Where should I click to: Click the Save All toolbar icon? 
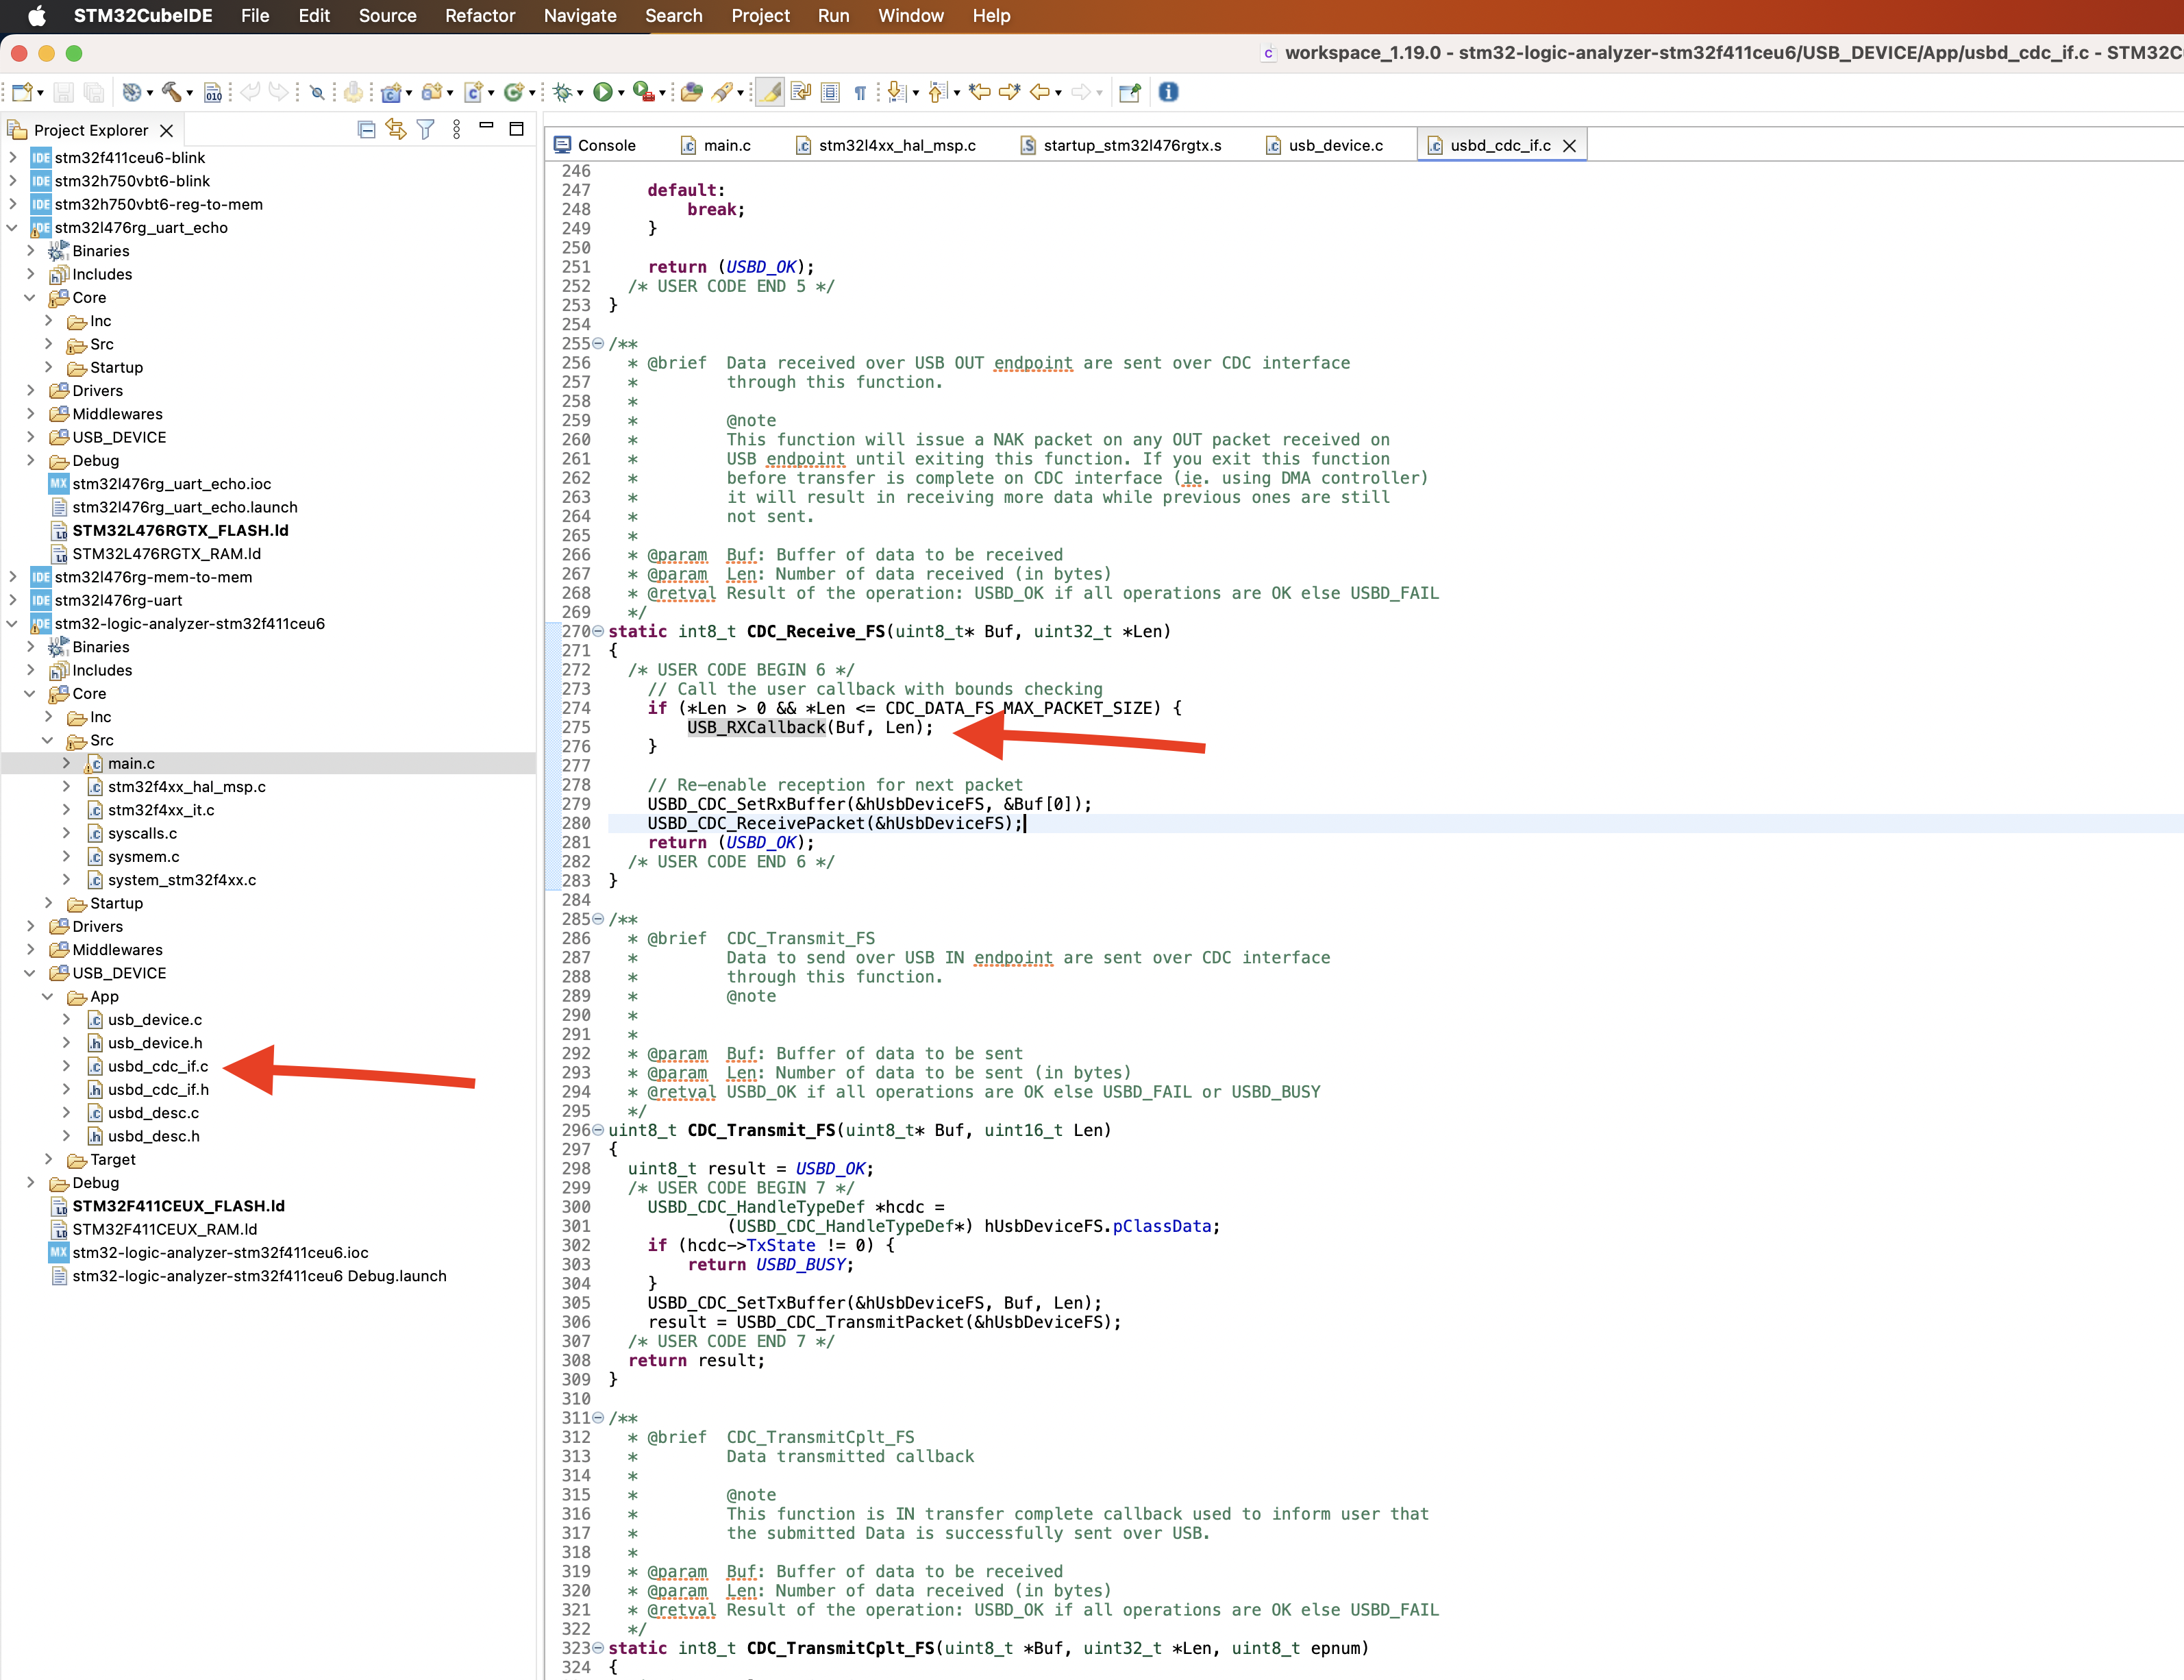point(94,92)
